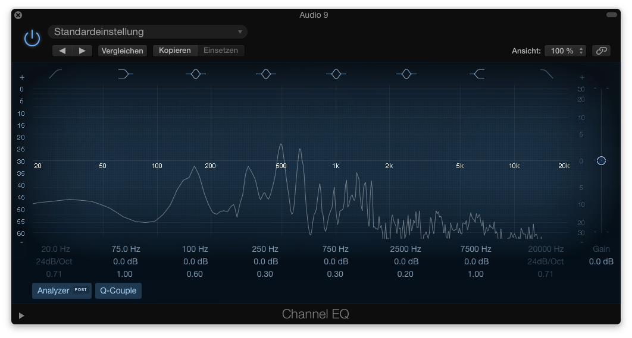The width and height of the screenshot is (632, 338).
Task: Click the Q value 1.00 under 75.0 Hz
Action: [x=124, y=274]
